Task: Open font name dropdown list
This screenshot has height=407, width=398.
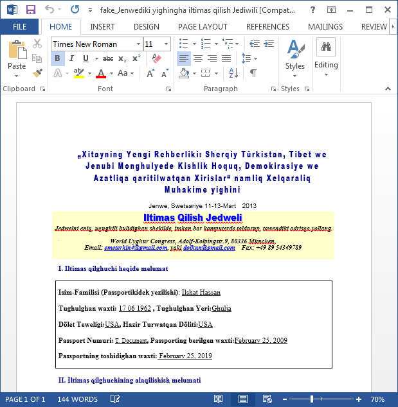Action: 138,44
